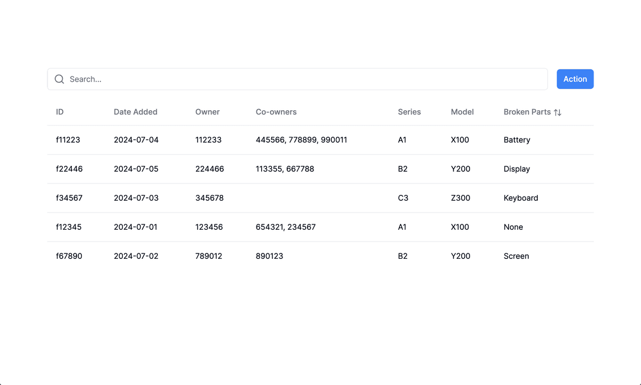The height and width of the screenshot is (385, 641).
Task: Click the Co-owners column header
Action: (276, 112)
